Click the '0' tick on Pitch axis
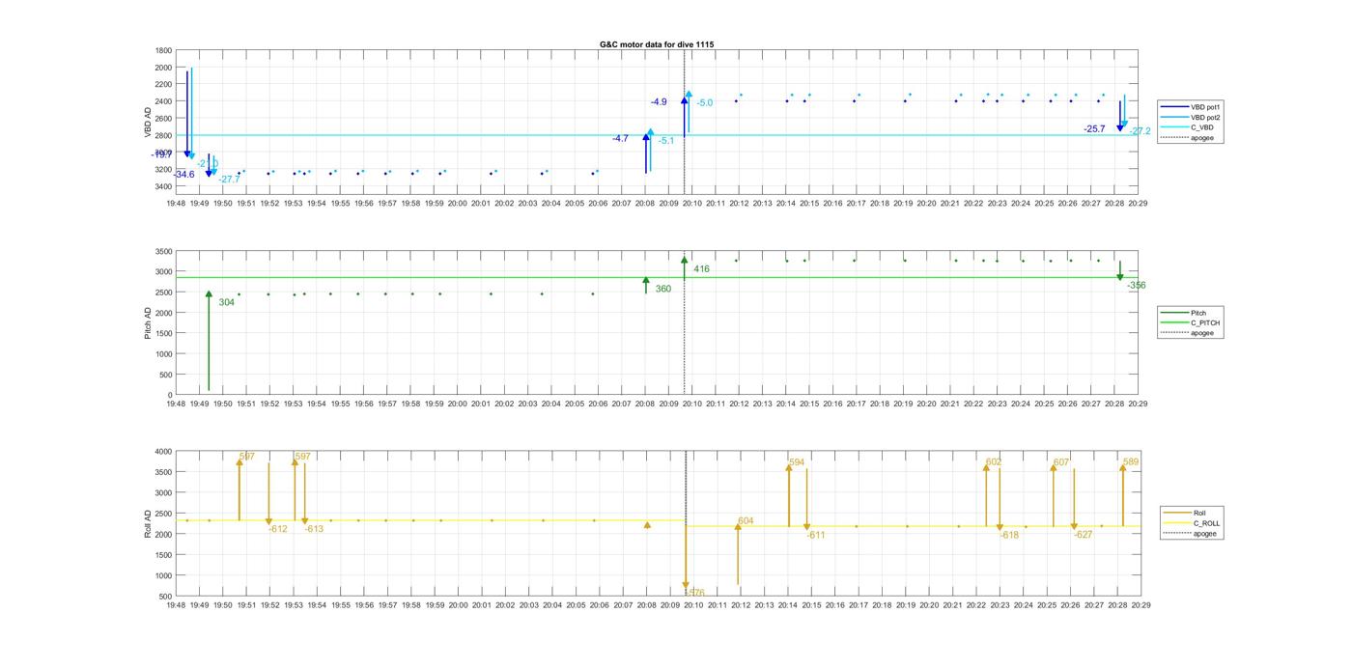This screenshot has height=669, width=1352. click(170, 395)
